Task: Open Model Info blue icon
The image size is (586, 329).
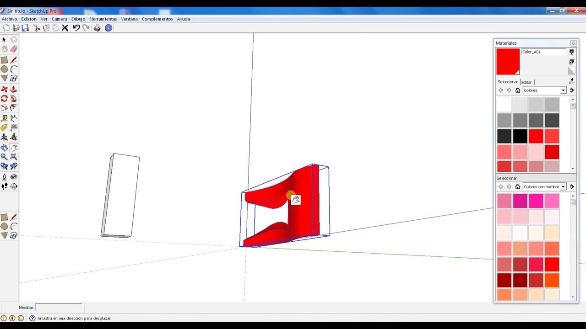Action: [x=109, y=28]
